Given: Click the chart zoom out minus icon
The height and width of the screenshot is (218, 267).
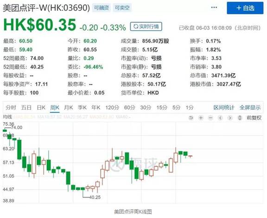Looking at the screenshot, I should pyautogui.click(x=210, y=118).
